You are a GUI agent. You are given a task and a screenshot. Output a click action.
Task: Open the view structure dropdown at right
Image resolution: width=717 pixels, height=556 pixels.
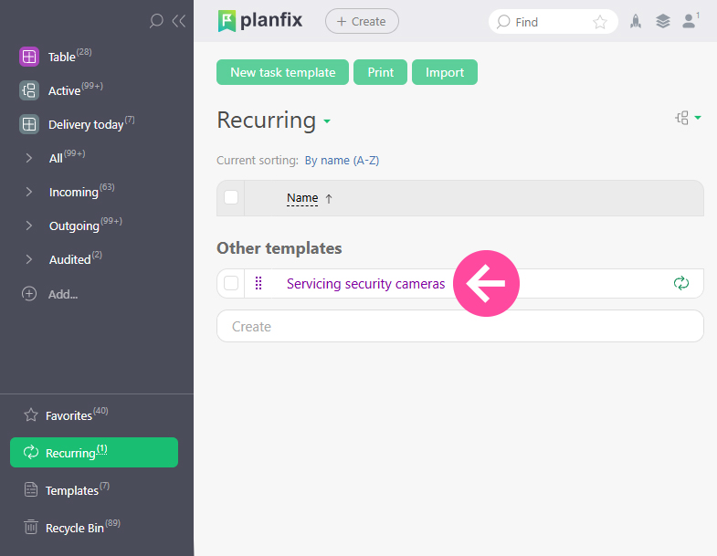point(687,118)
